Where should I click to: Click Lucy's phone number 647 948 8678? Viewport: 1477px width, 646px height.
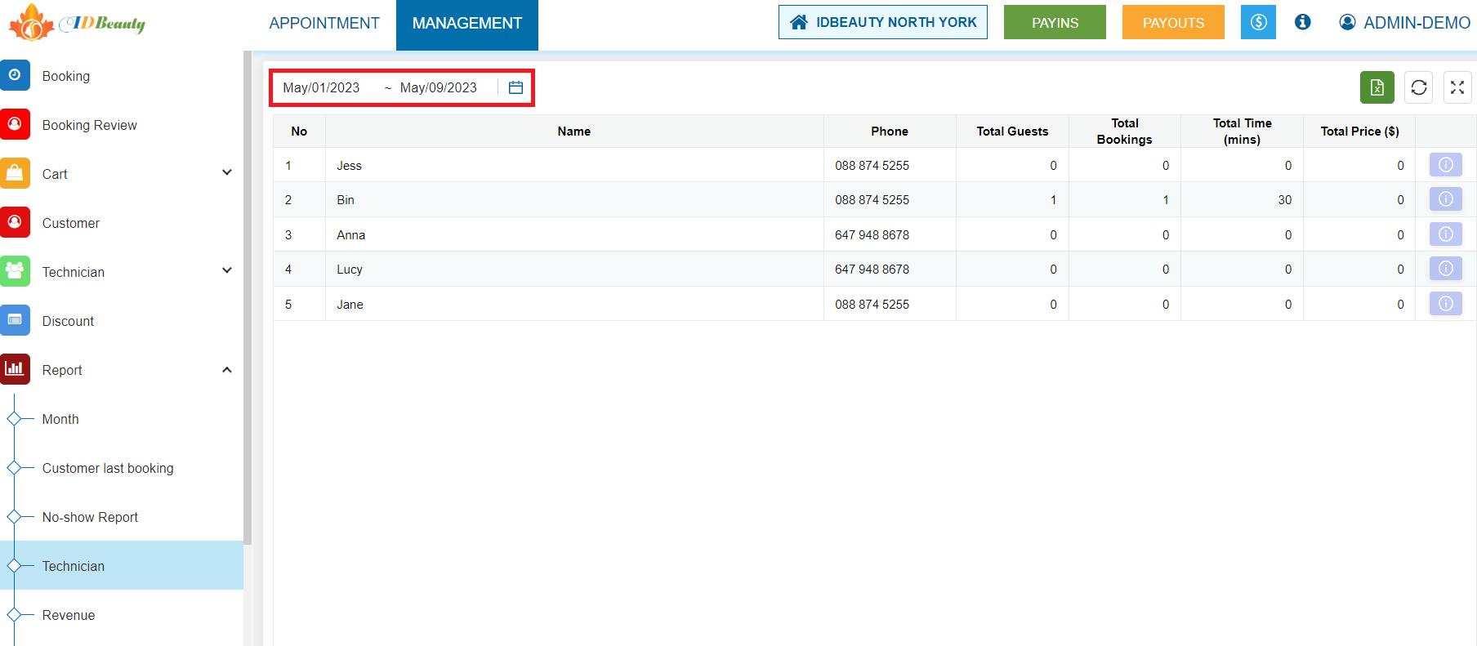[x=872, y=270]
